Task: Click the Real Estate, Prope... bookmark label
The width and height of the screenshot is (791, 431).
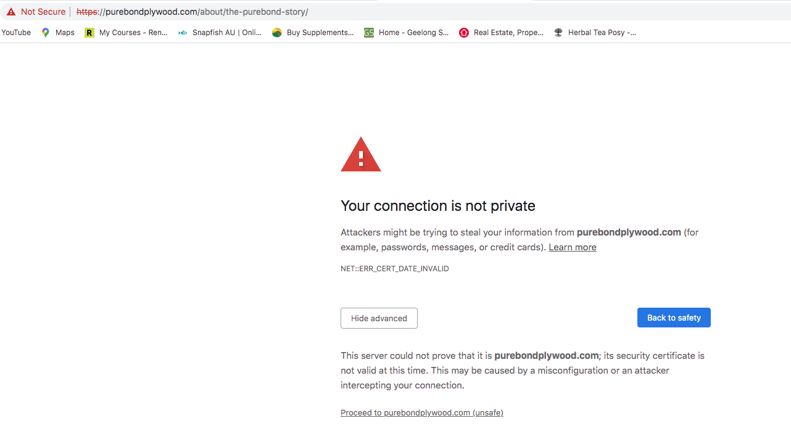Action: tap(508, 33)
